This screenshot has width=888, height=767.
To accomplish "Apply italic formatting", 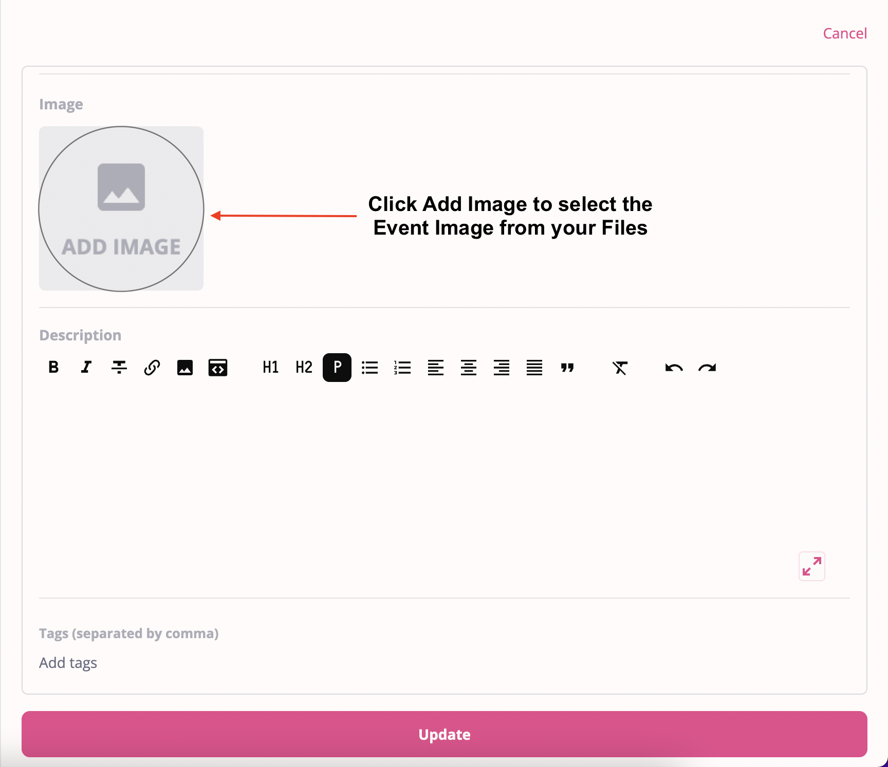I will click(x=86, y=368).
